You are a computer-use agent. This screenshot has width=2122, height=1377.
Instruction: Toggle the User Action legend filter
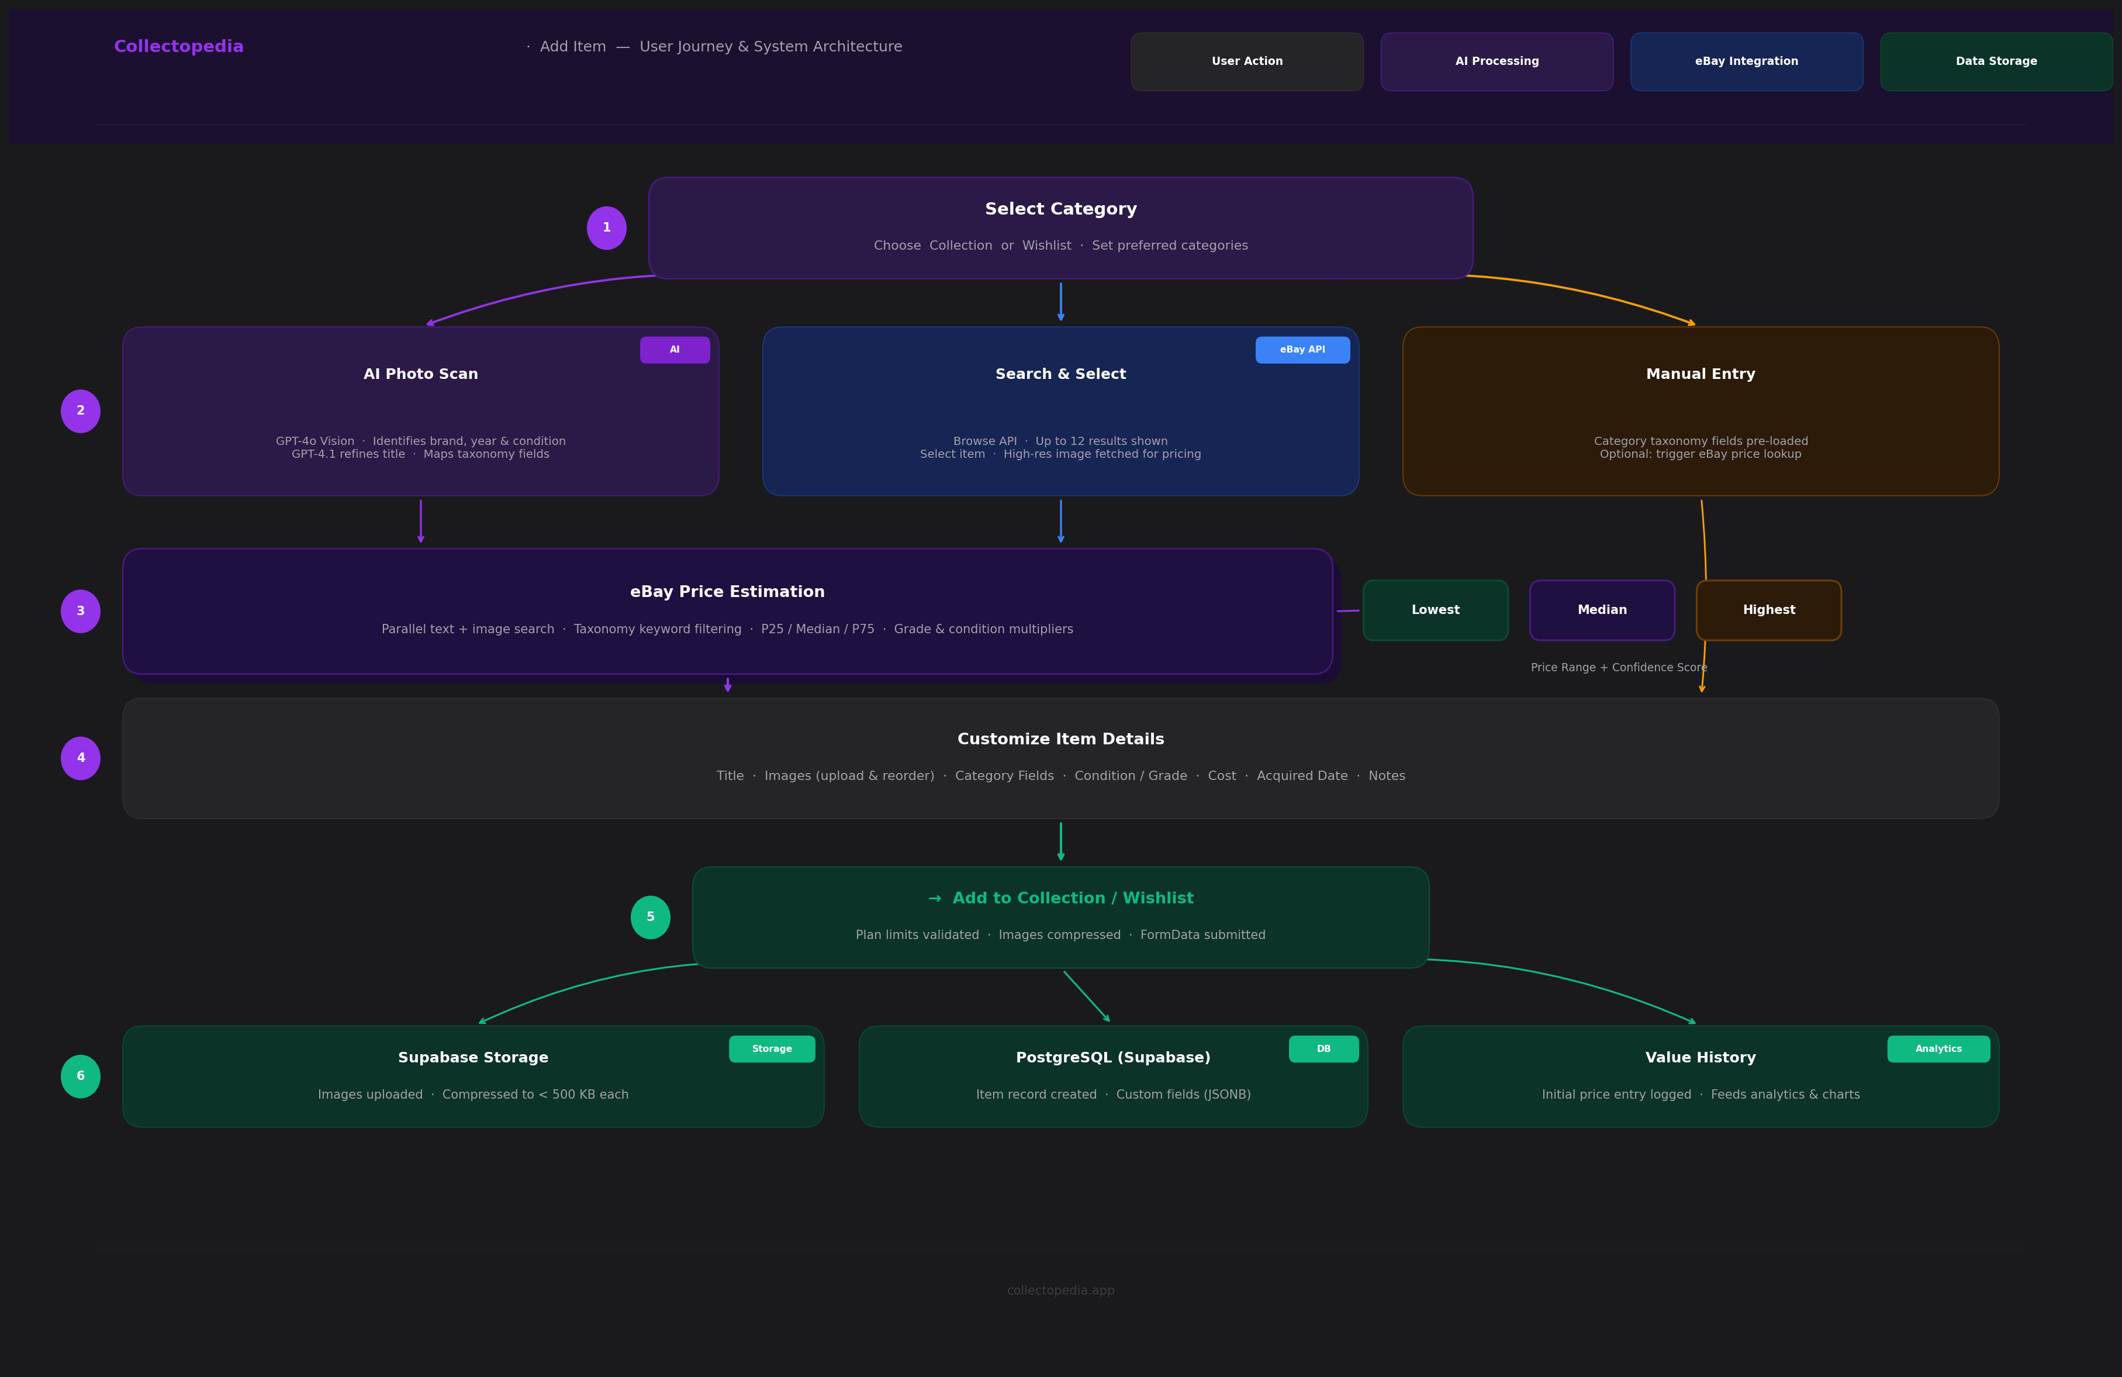1246,61
